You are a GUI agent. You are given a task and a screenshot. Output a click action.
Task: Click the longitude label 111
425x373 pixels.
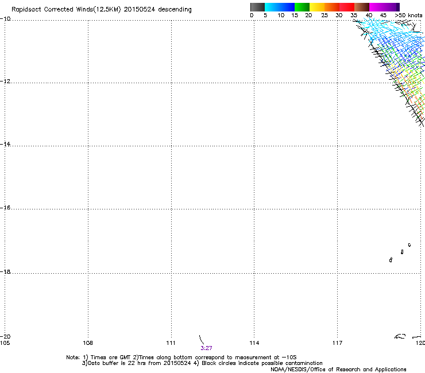click(171, 343)
